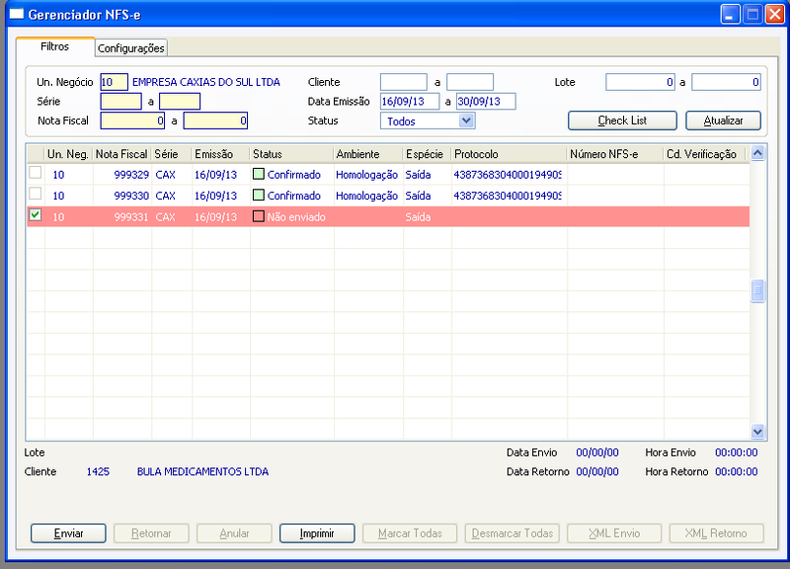Click the Anular button
Image resolution: width=790 pixels, height=569 pixels.
pyautogui.click(x=234, y=533)
